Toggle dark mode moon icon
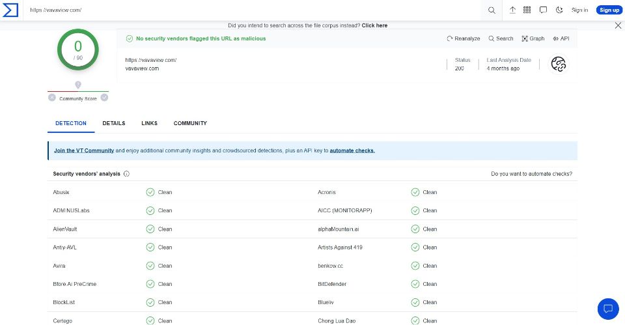625x325 pixels. 559,10
